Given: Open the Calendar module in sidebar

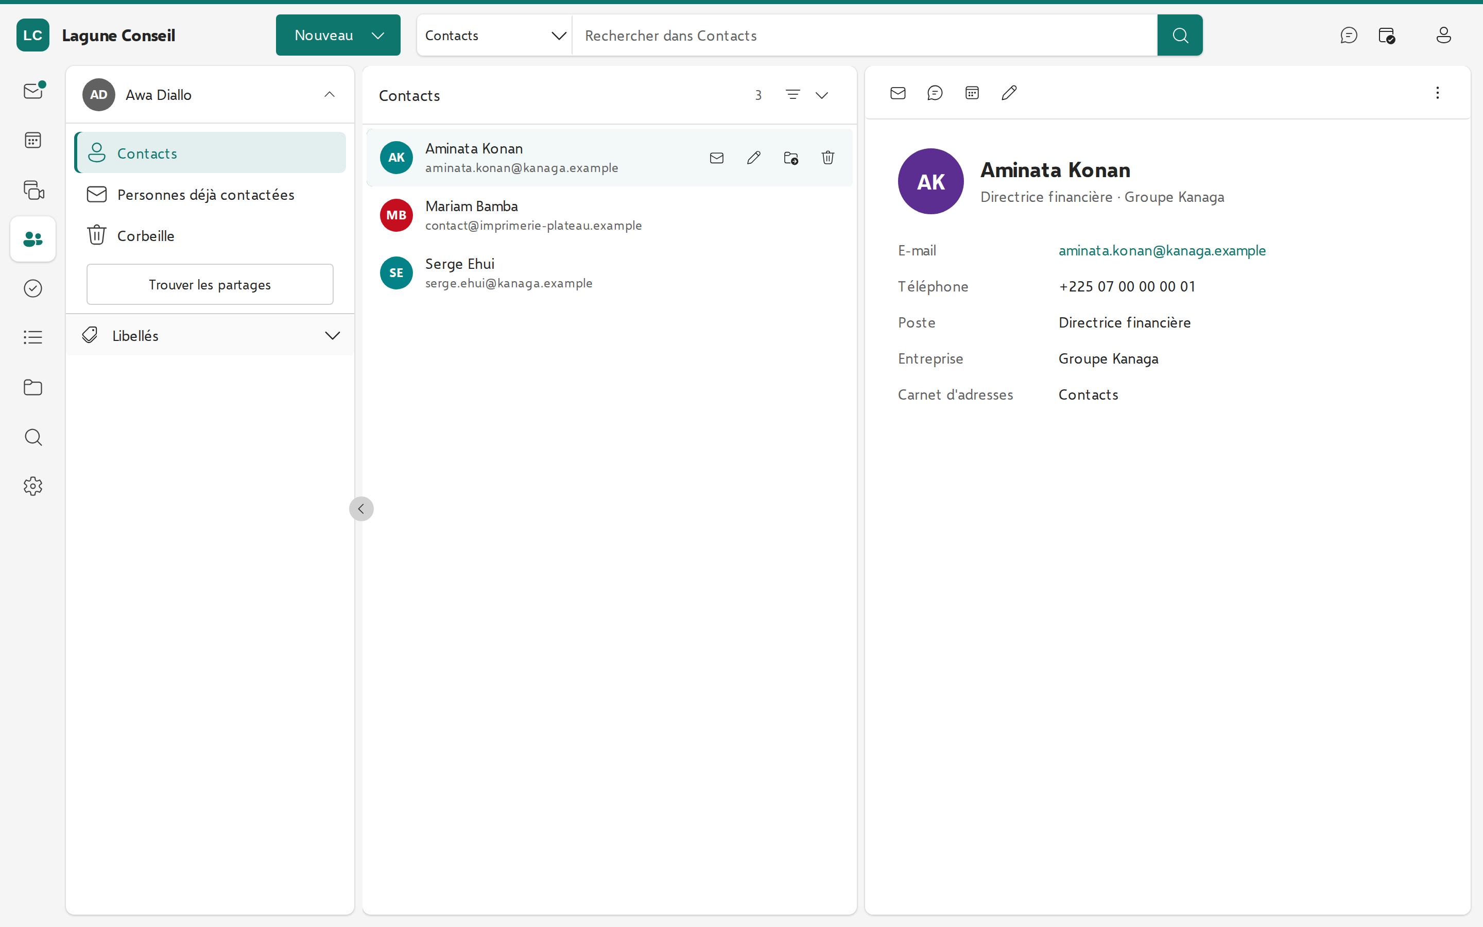Looking at the screenshot, I should click(33, 141).
